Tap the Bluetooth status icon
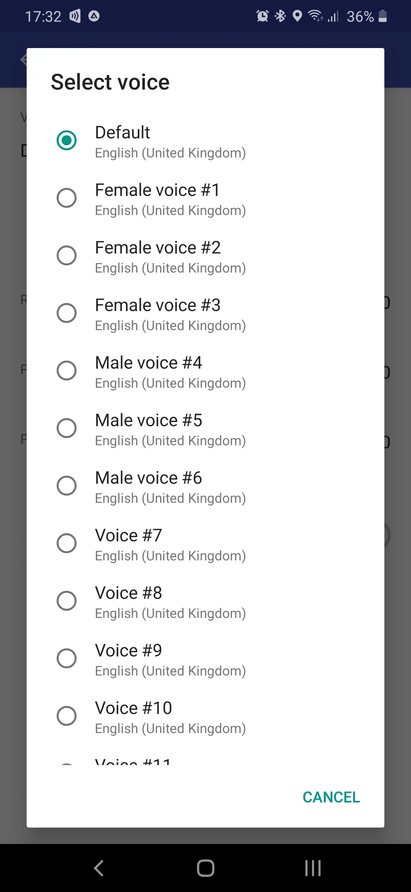Image resolution: width=411 pixels, height=892 pixels. pos(280,16)
